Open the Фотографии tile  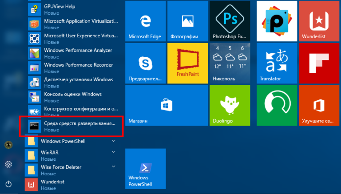pos(188,21)
